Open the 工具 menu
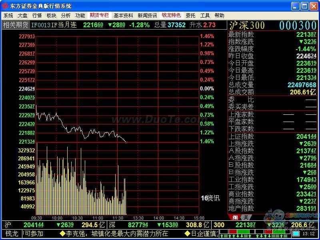This screenshot has height=240, width=320. tap(205, 16)
